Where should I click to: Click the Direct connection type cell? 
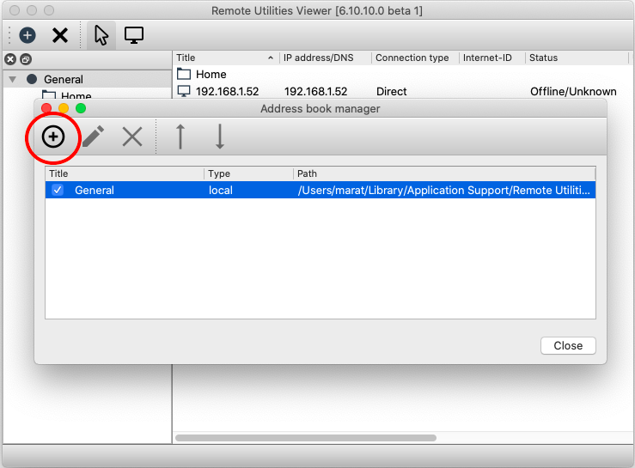[391, 92]
